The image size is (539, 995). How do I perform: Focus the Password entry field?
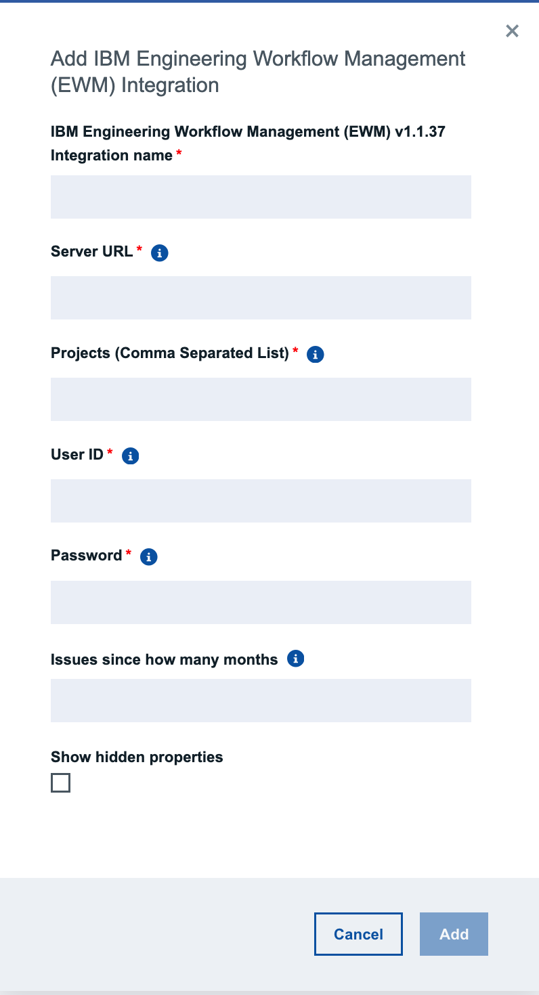(261, 602)
